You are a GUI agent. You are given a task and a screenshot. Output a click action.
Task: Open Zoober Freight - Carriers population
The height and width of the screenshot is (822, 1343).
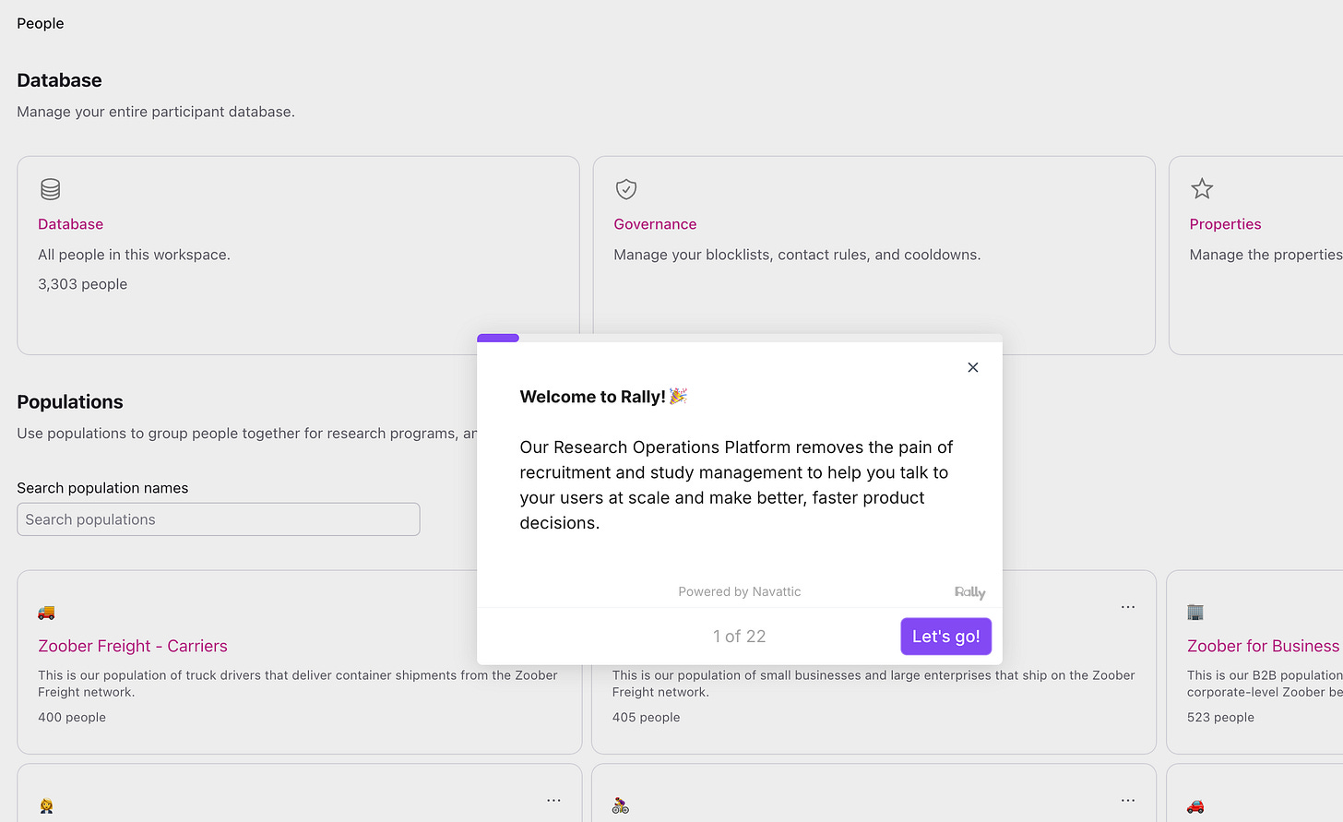133,646
